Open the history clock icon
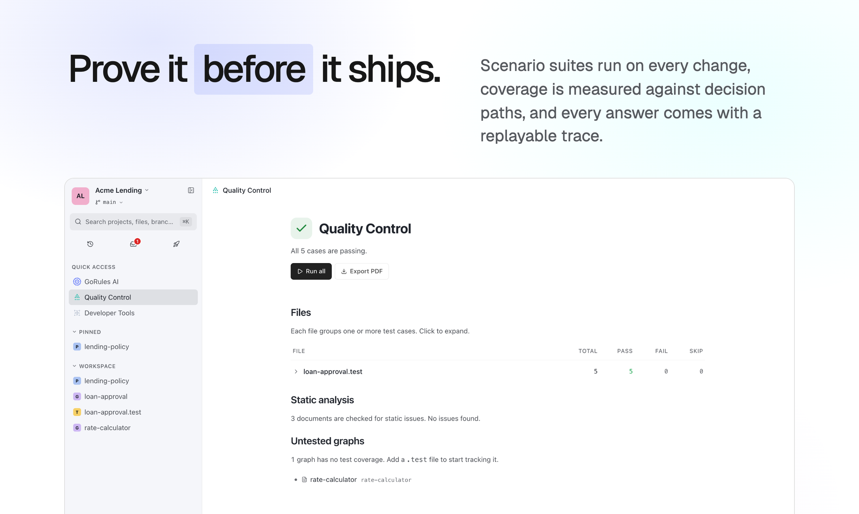859x514 pixels. tap(90, 244)
